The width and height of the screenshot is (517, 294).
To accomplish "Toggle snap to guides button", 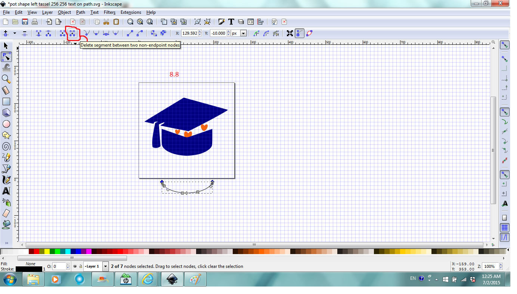I will pyautogui.click(x=505, y=237).
